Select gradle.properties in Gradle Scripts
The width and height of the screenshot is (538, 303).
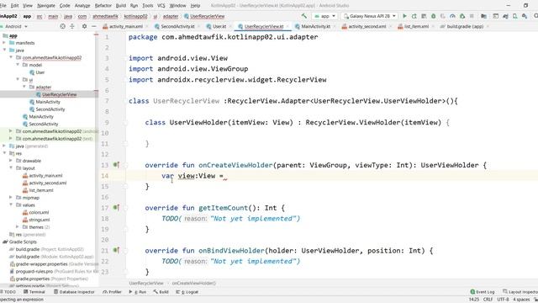tap(33, 279)
